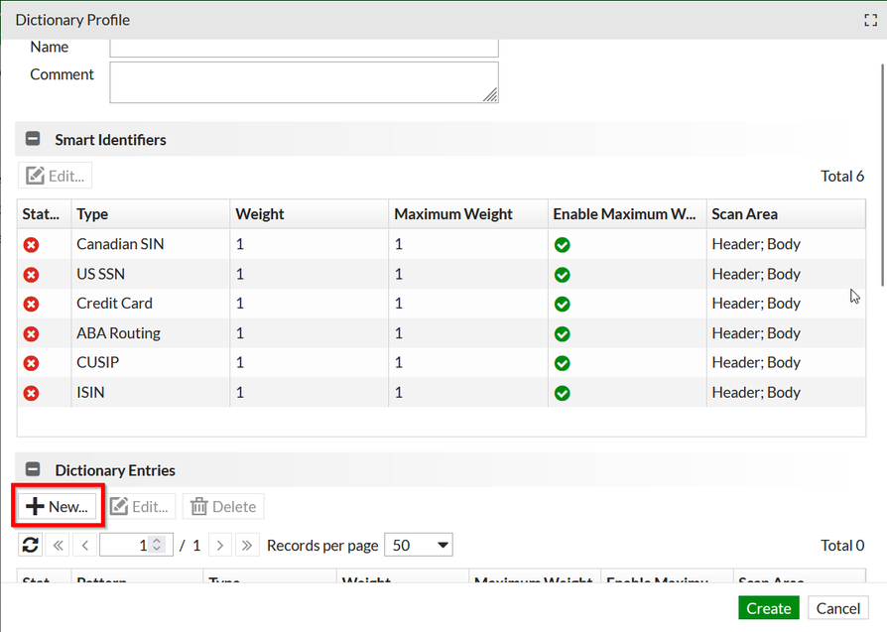Go to next page arrow

220,545
